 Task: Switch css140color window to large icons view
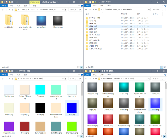(x=165, y=67)
